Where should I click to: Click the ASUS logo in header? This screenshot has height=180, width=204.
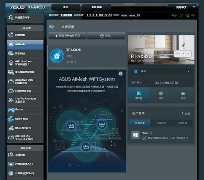pos(18,7)
